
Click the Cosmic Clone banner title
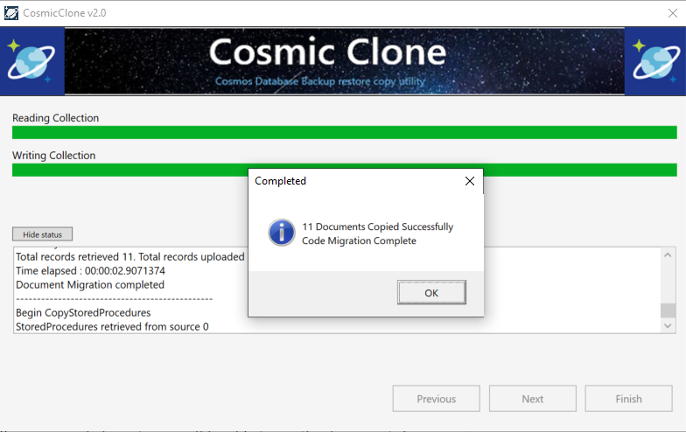click(327, 52)
